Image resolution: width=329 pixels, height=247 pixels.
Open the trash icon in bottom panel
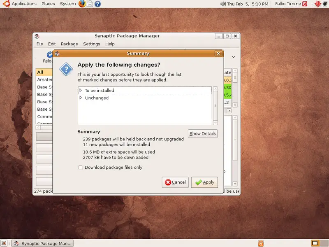261,243
